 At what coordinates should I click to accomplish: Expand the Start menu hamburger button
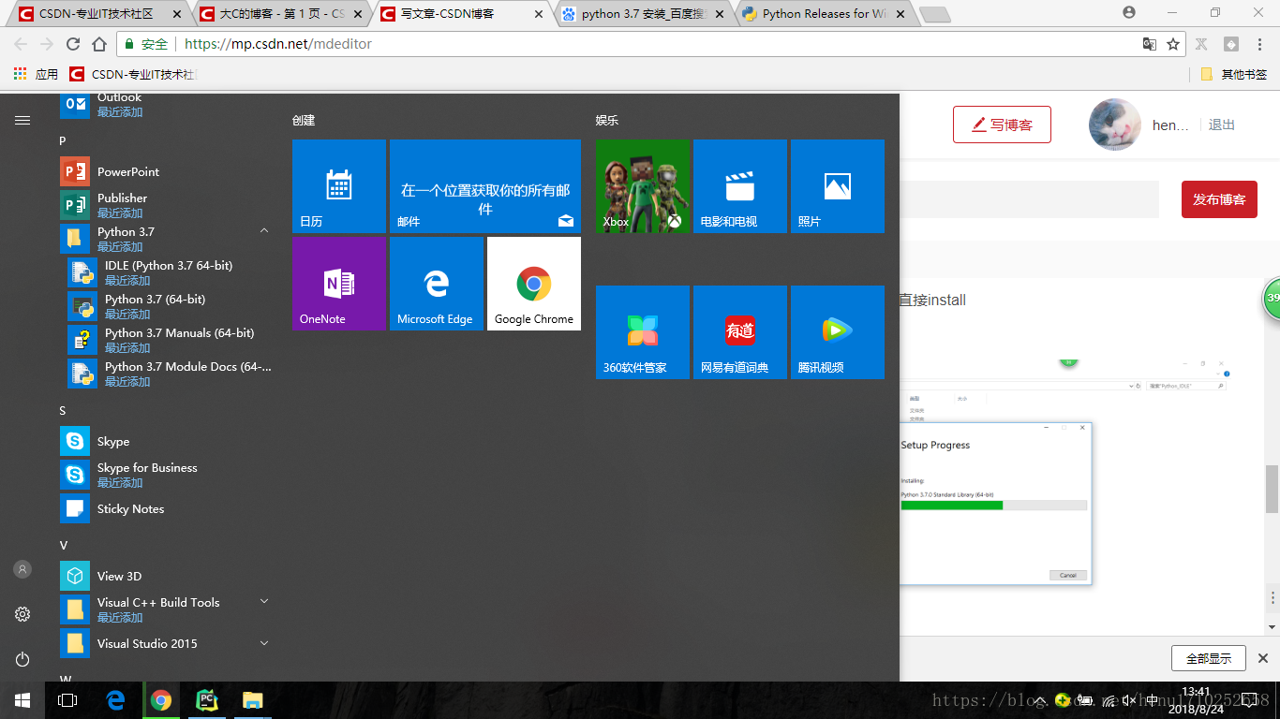tap(22, 120)
